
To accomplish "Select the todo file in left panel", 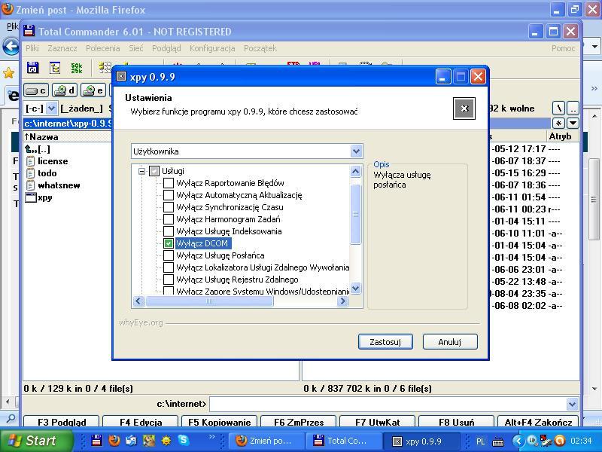I will pyautogui.click(x=41, y=173).
